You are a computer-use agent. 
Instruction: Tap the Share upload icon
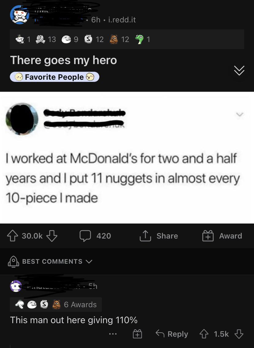[x=145, y=236]
